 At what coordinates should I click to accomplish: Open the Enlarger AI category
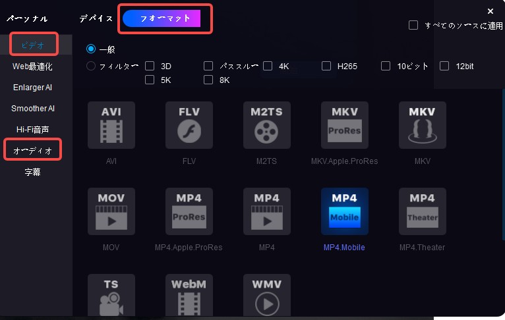33,87
